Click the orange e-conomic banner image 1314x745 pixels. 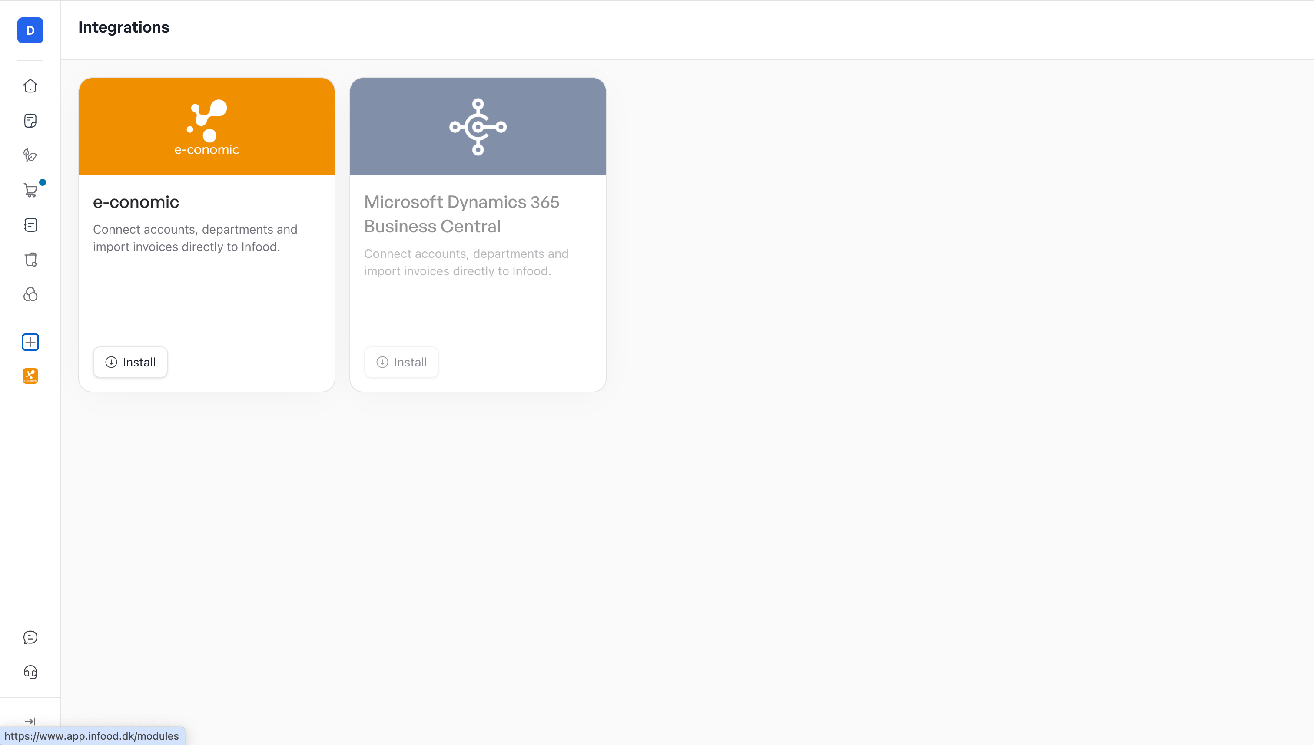pos(206,127)
